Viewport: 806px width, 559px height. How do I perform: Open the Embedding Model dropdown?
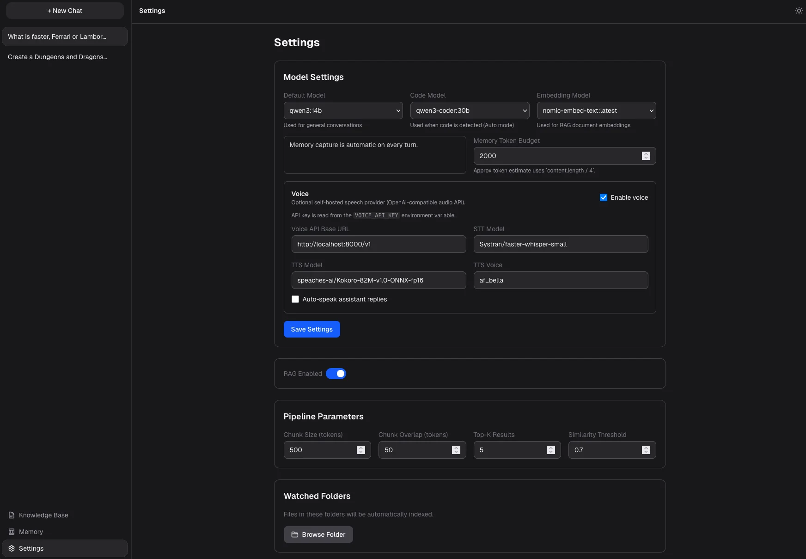pos(596,111)
